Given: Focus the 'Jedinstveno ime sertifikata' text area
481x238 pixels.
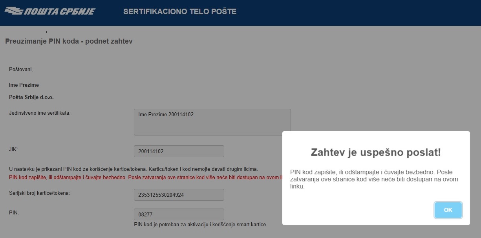Looking at the screenshot, I should click(212, 122).
